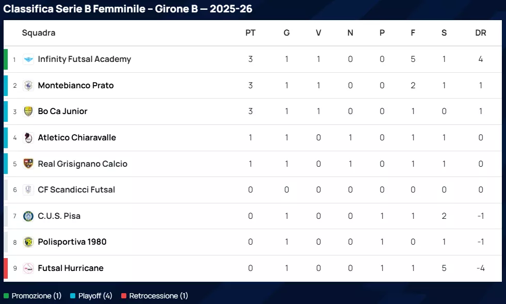Click the Atletico Chiaravalle logo icon
506x304 pixels.
[x=28, y=138]
